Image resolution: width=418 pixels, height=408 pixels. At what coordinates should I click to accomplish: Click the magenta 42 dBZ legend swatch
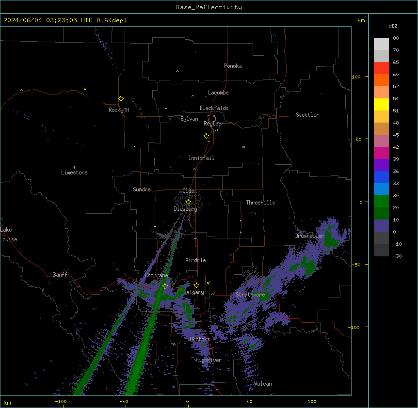[381, 153]
